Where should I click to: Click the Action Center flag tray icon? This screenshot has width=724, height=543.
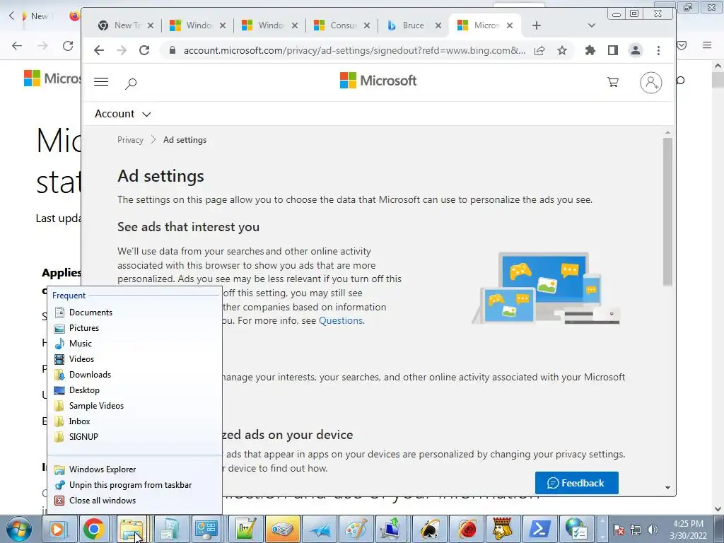(618, 530)
